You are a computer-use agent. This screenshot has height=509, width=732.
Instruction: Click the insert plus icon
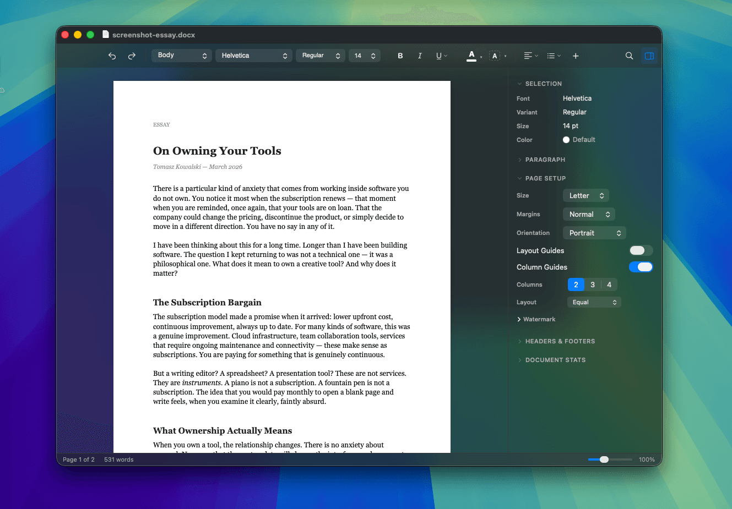pos(575,56)
